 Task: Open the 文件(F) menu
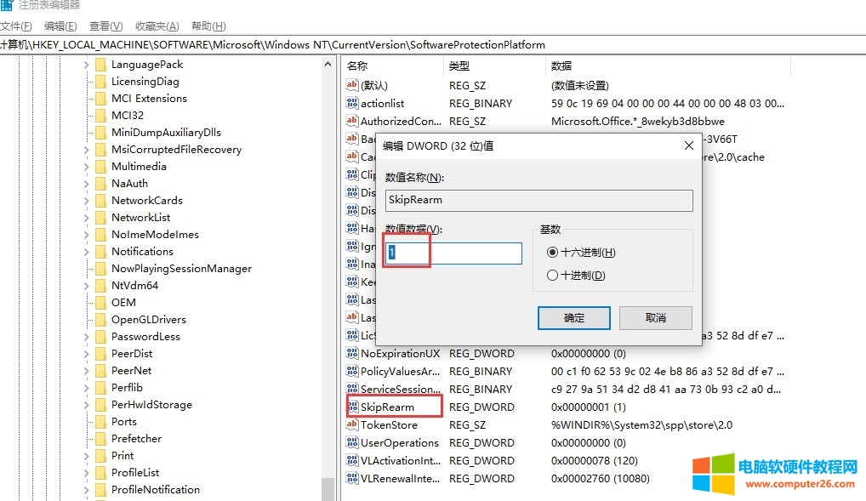point(16,26)
